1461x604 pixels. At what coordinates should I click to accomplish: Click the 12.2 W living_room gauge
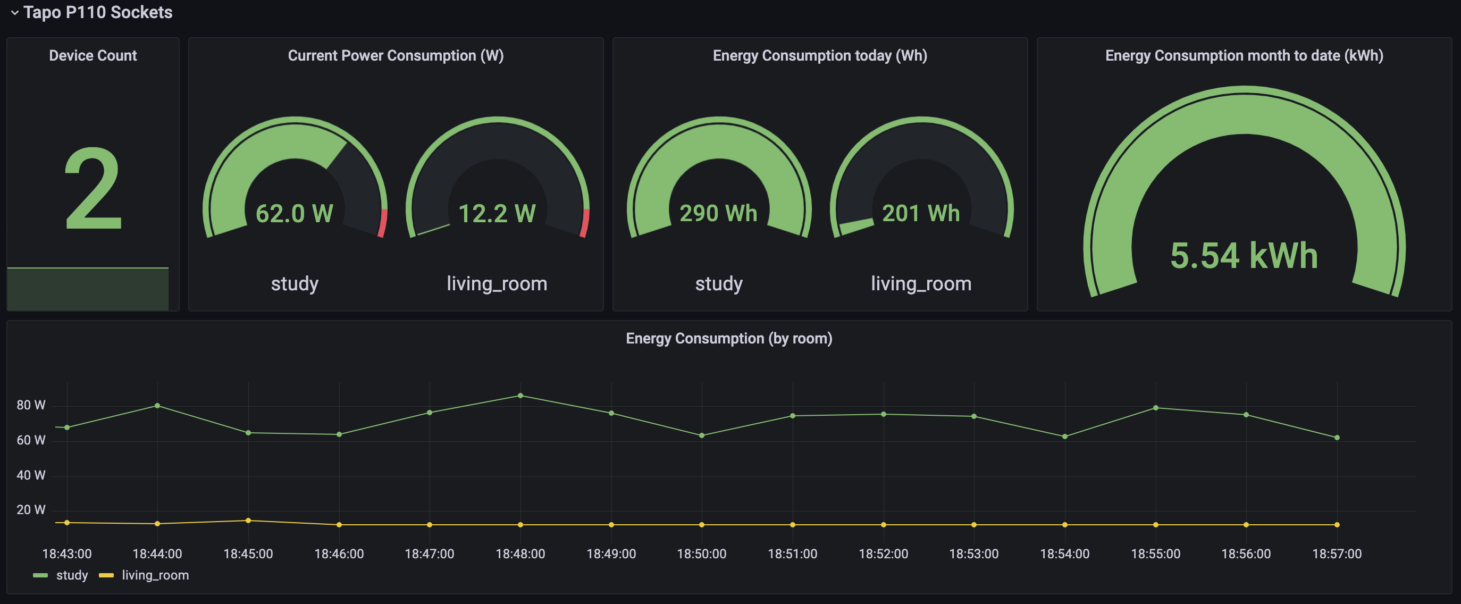[497, 213]
